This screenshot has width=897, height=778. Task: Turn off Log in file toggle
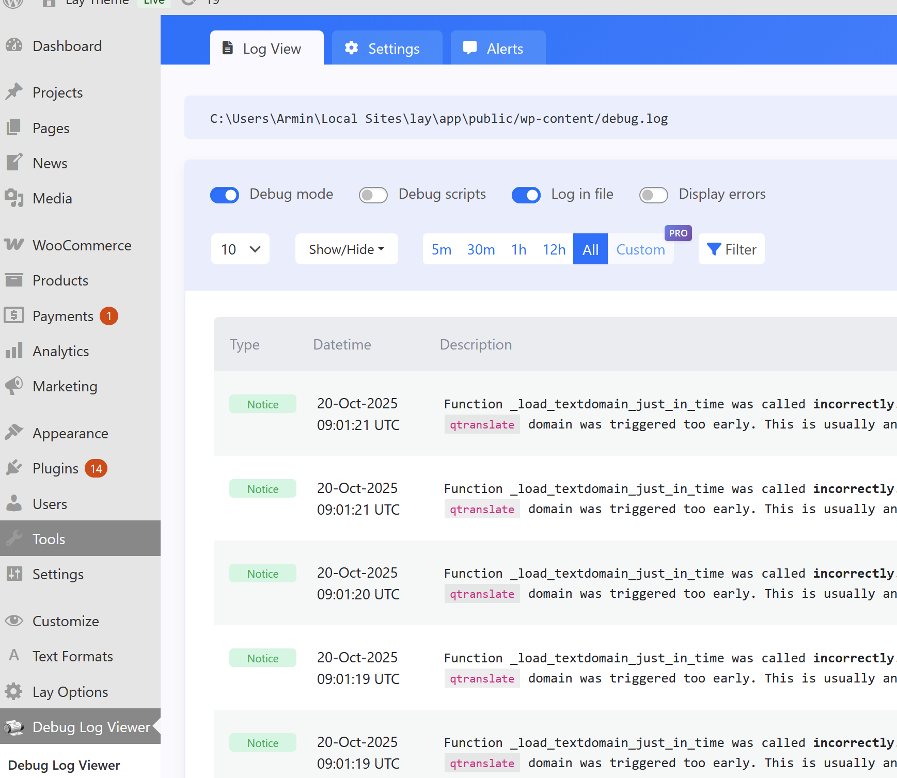(x=526, y=195)
